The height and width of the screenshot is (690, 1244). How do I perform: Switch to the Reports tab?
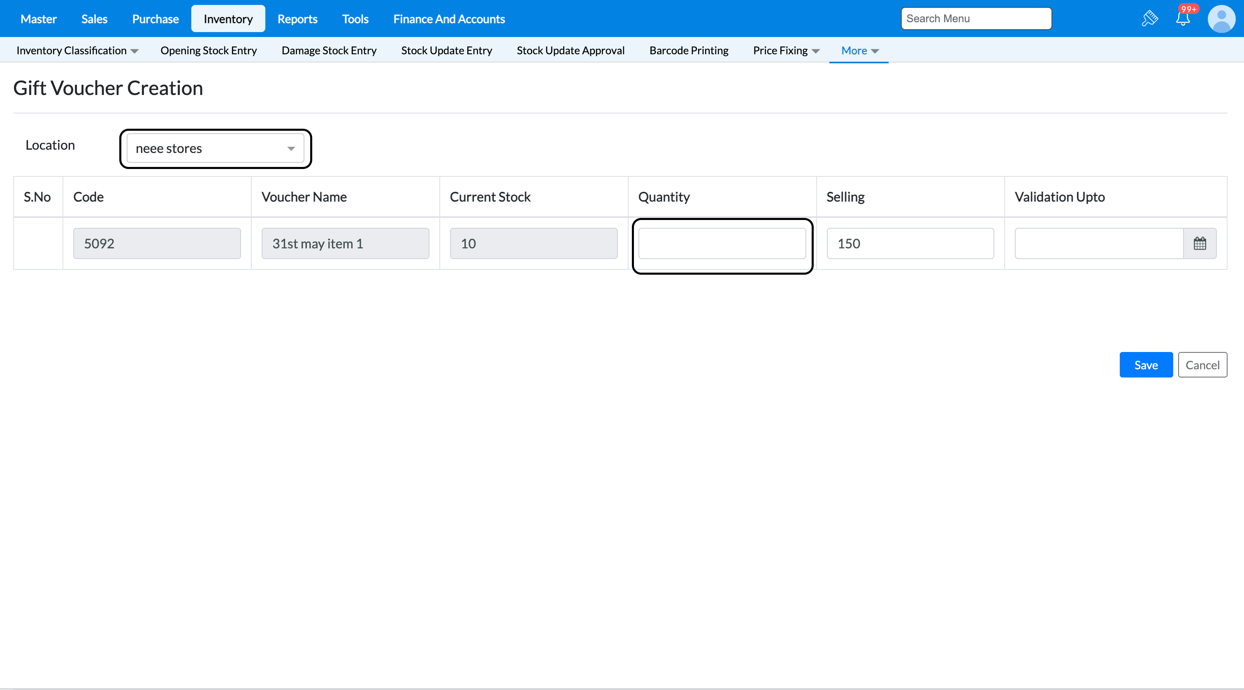point(297,19)
